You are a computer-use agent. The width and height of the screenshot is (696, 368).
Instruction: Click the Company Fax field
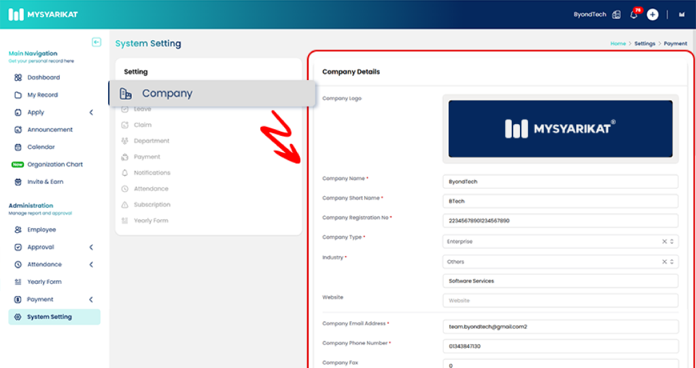(x=560, y=365)
